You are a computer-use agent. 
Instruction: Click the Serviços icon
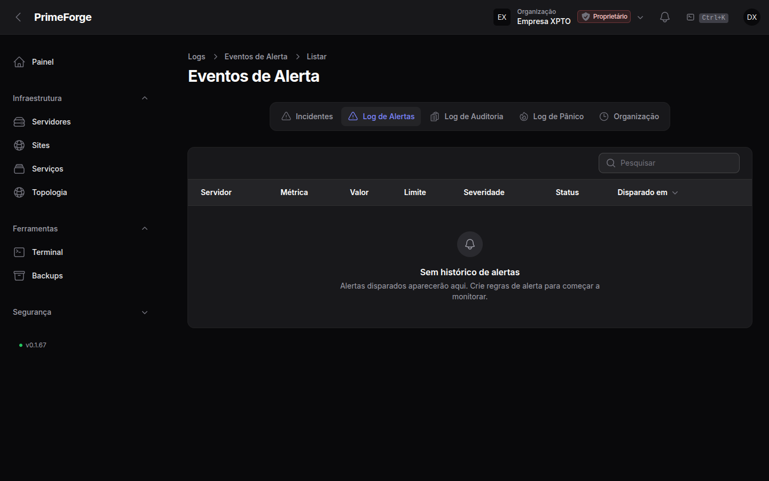coord(19,169)
